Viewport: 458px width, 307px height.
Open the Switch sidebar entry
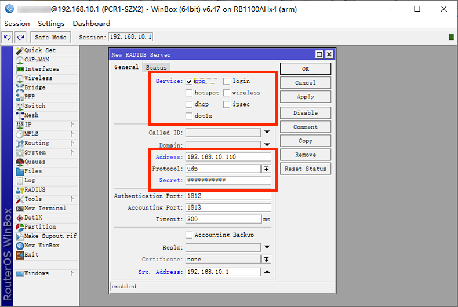[47, 106]
